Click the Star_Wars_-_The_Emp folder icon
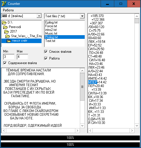Screen dimensions: 141x148 [x=8, y=36]
